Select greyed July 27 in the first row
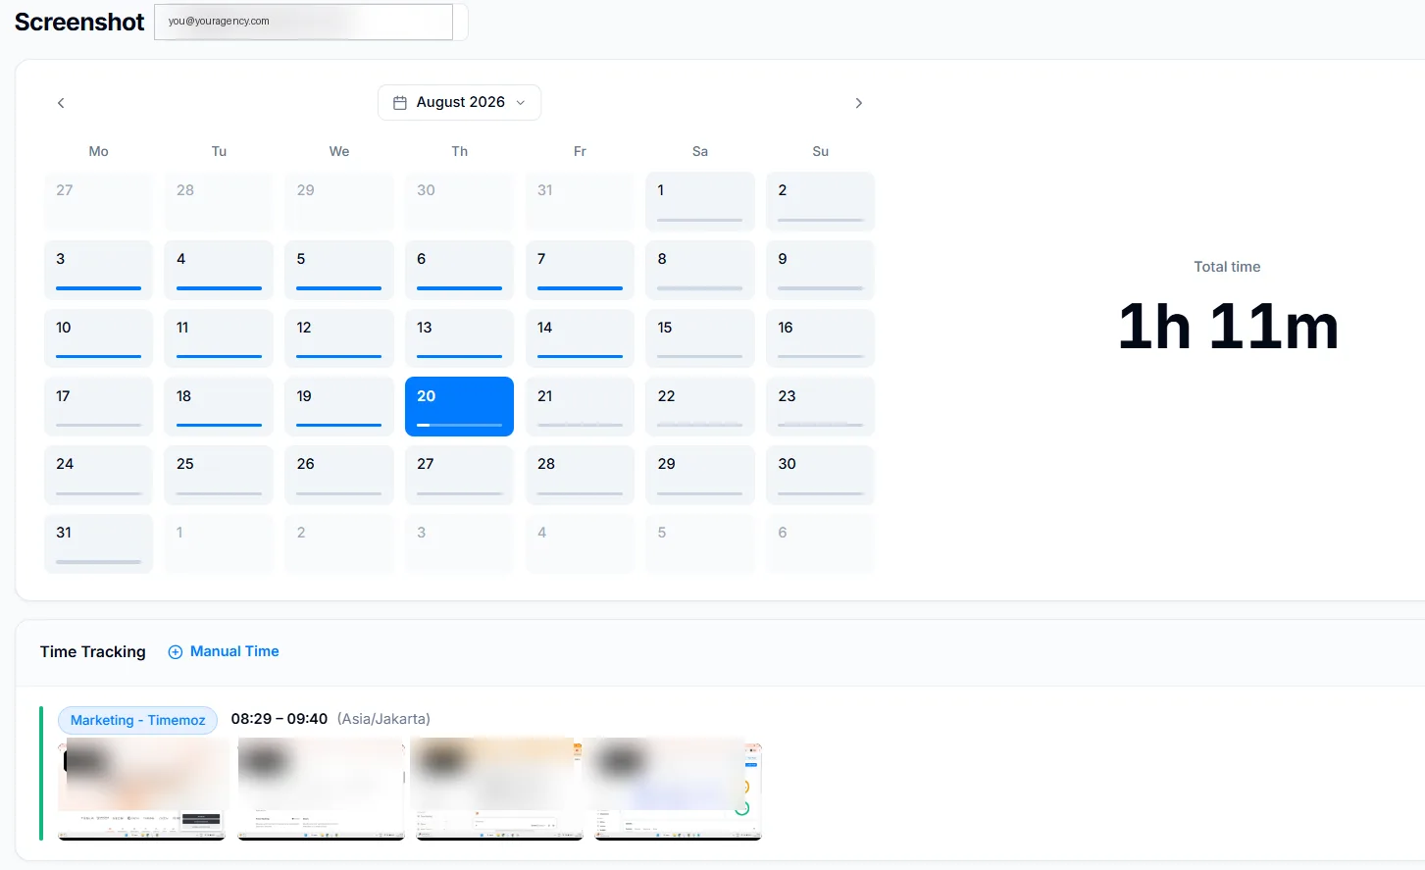The image size is (1425, 870). pyautogui.click(x=98, y=201)
